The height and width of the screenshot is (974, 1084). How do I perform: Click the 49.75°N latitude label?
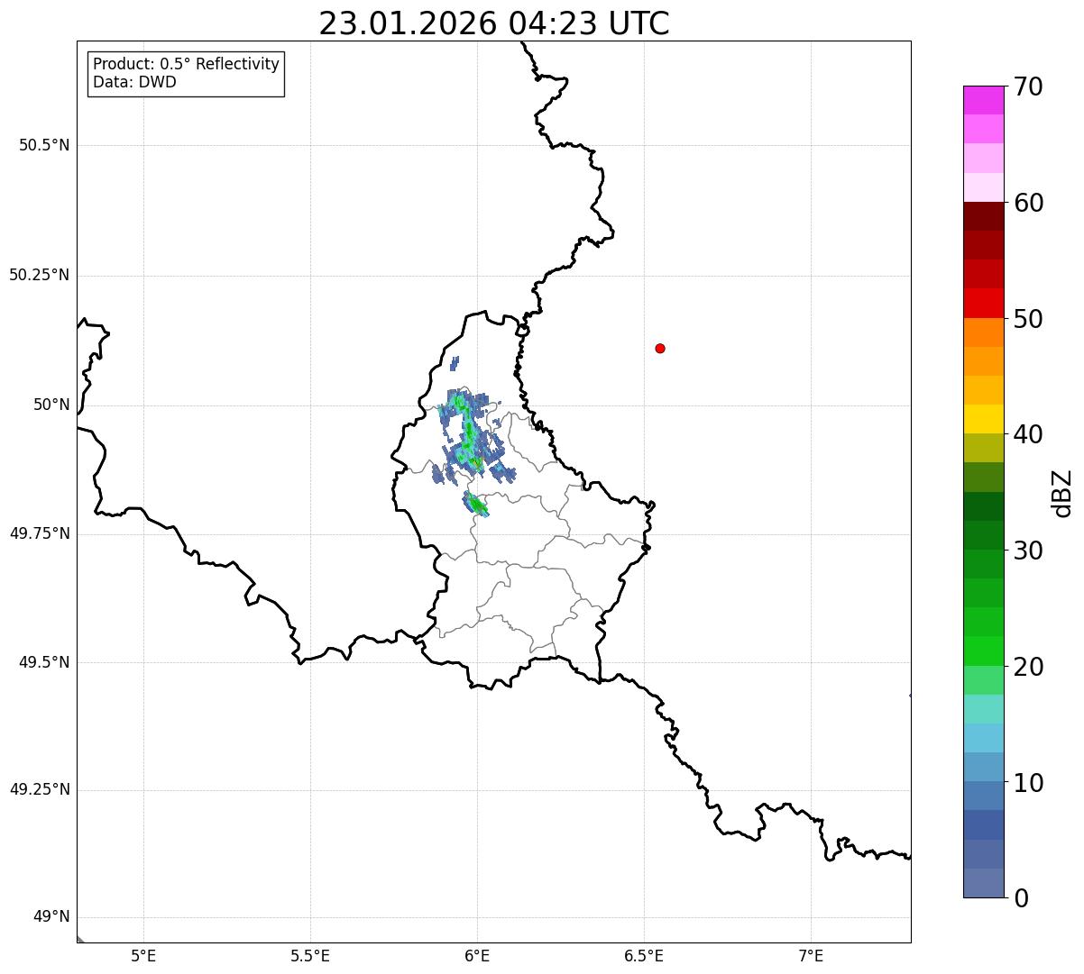click(x=40, y=533)
